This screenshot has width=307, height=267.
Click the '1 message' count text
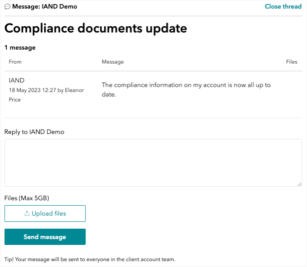point(20,47)
